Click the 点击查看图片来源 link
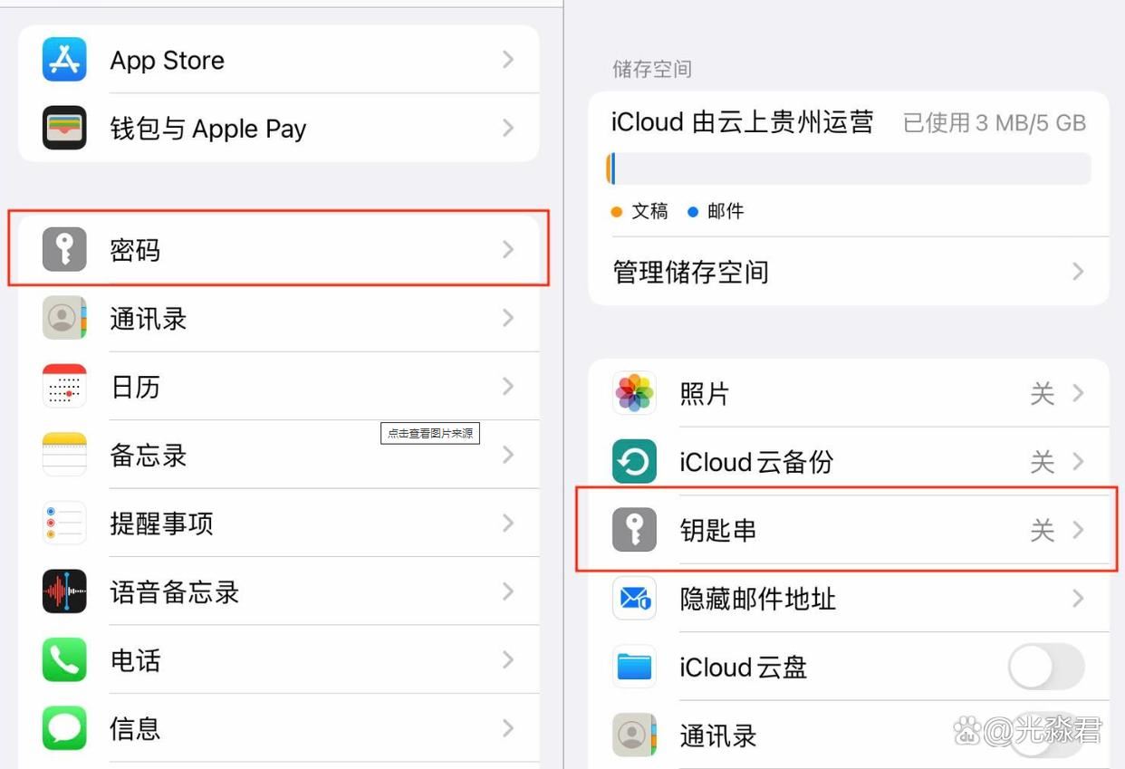Screen dimensions: 1125x769 (430, 434)
